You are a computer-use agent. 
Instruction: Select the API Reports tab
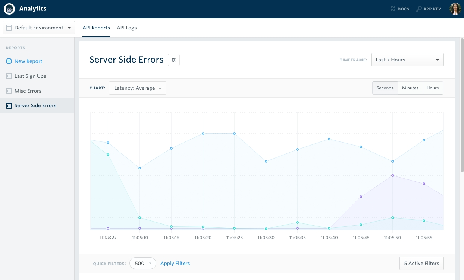96,28
